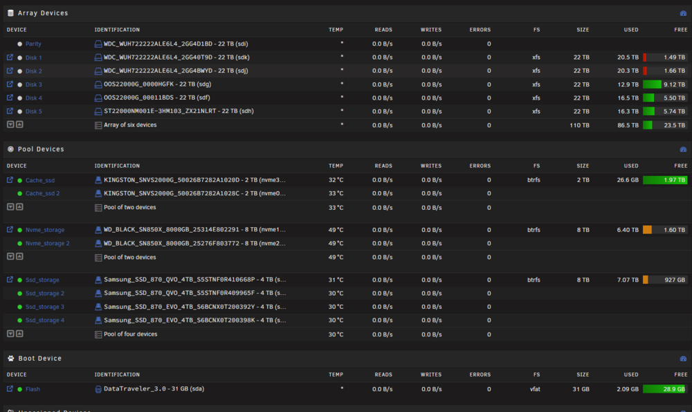Click the 86.5 TB array used value

tap(628, 125)
